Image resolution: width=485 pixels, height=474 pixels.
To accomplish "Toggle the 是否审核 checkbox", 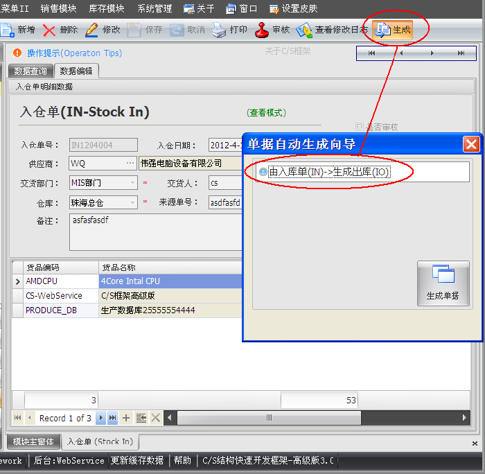I will (360, 127).
